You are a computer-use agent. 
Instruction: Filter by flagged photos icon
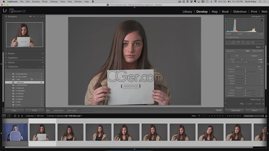coord(199,116)
